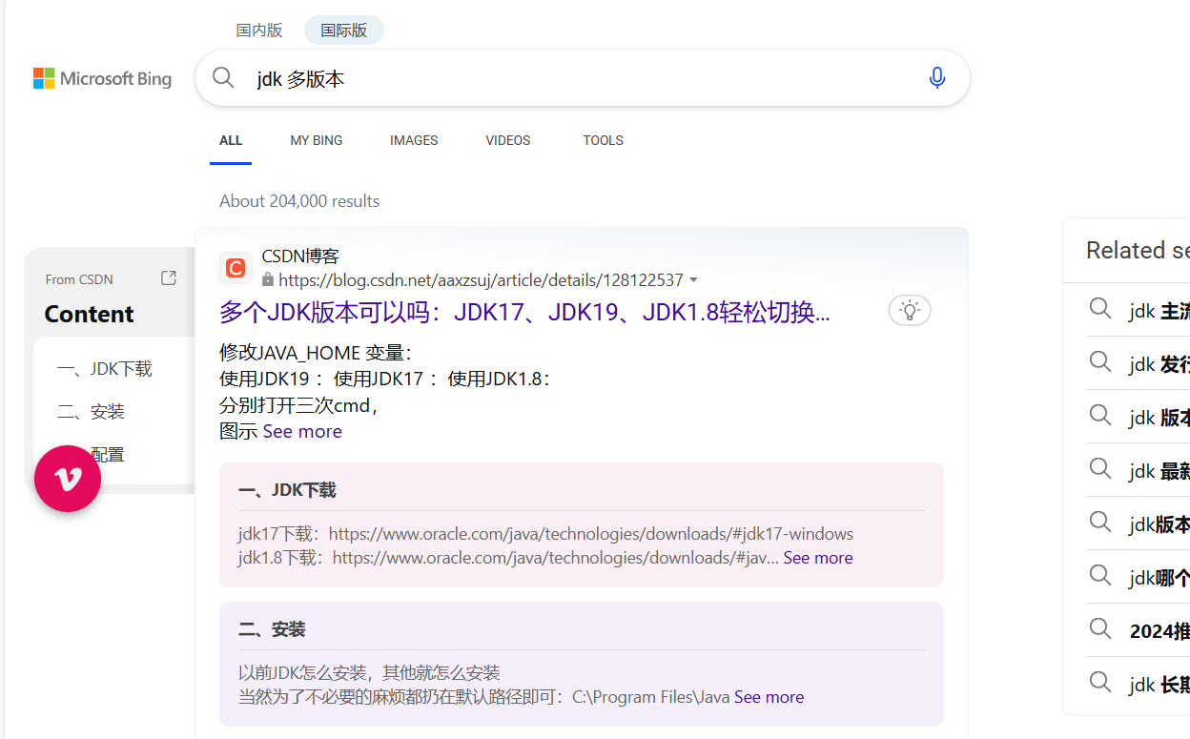
Task: Click search icon beside 'jdk 版本' related search
Action: pos(1100,416)
